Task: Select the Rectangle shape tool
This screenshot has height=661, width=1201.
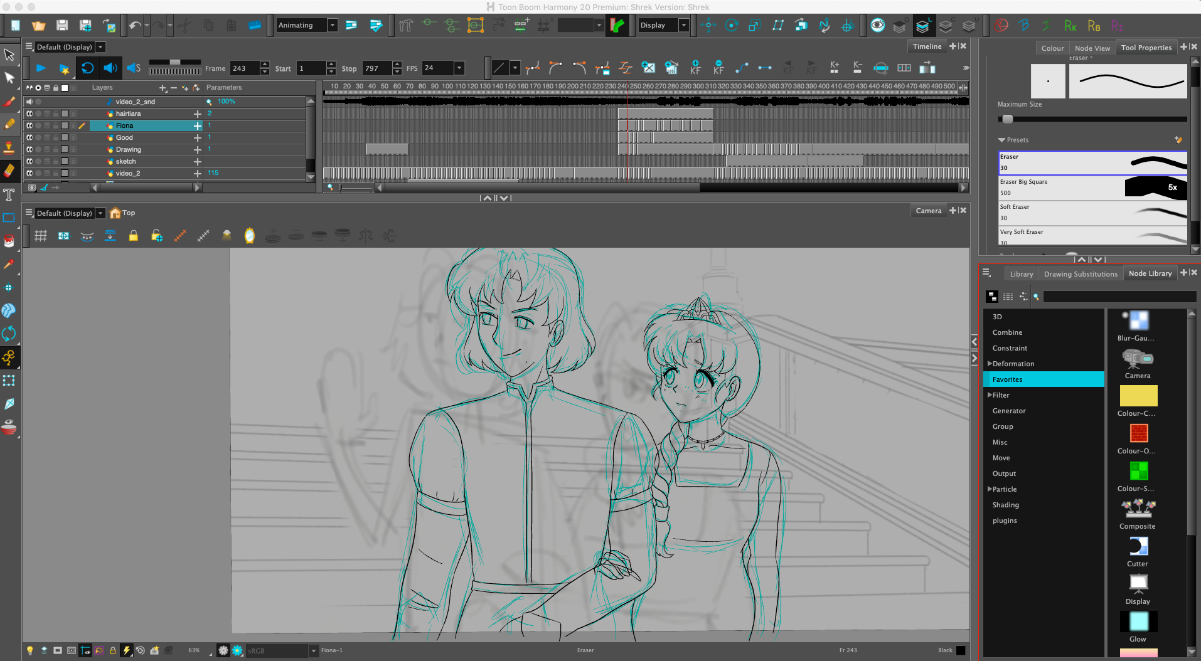Action: coord(9,218)
